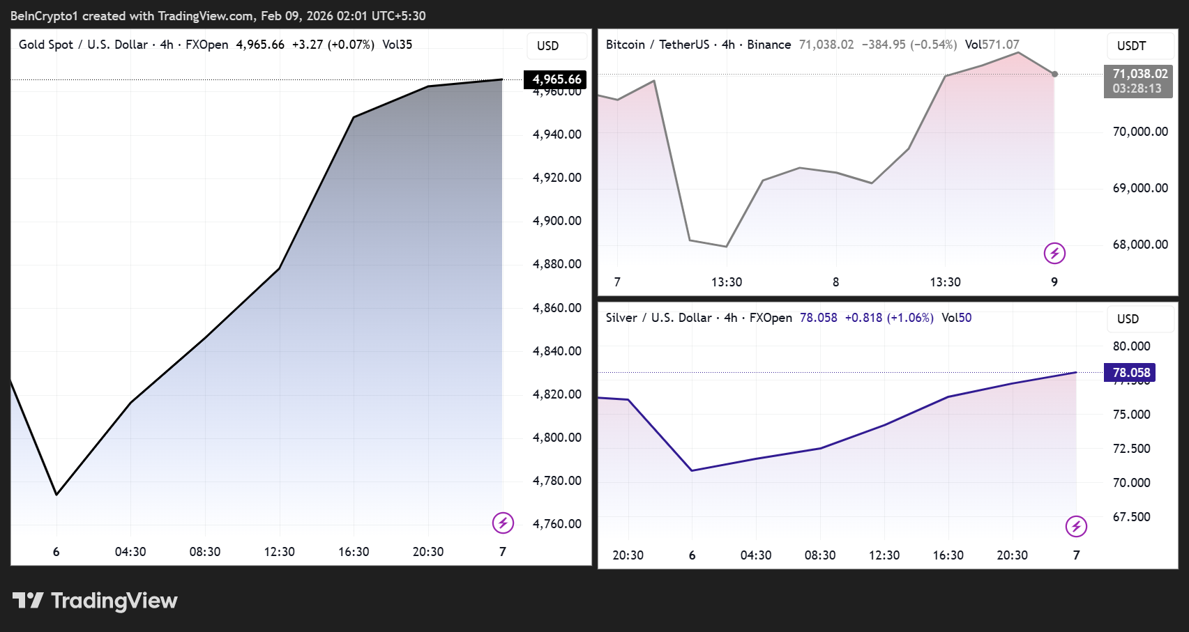Click the last data point dot on Bitcoin chart

pyautogui.click(x=1055, y=72)
